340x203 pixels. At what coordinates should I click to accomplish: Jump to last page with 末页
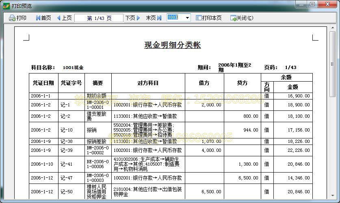click(154, 18)
